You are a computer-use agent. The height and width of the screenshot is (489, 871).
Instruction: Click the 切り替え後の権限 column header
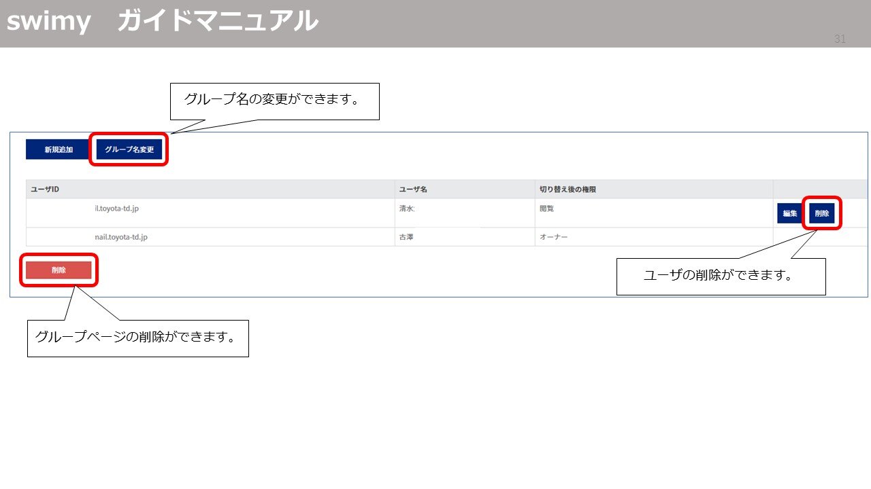click(x=569, y=189)
